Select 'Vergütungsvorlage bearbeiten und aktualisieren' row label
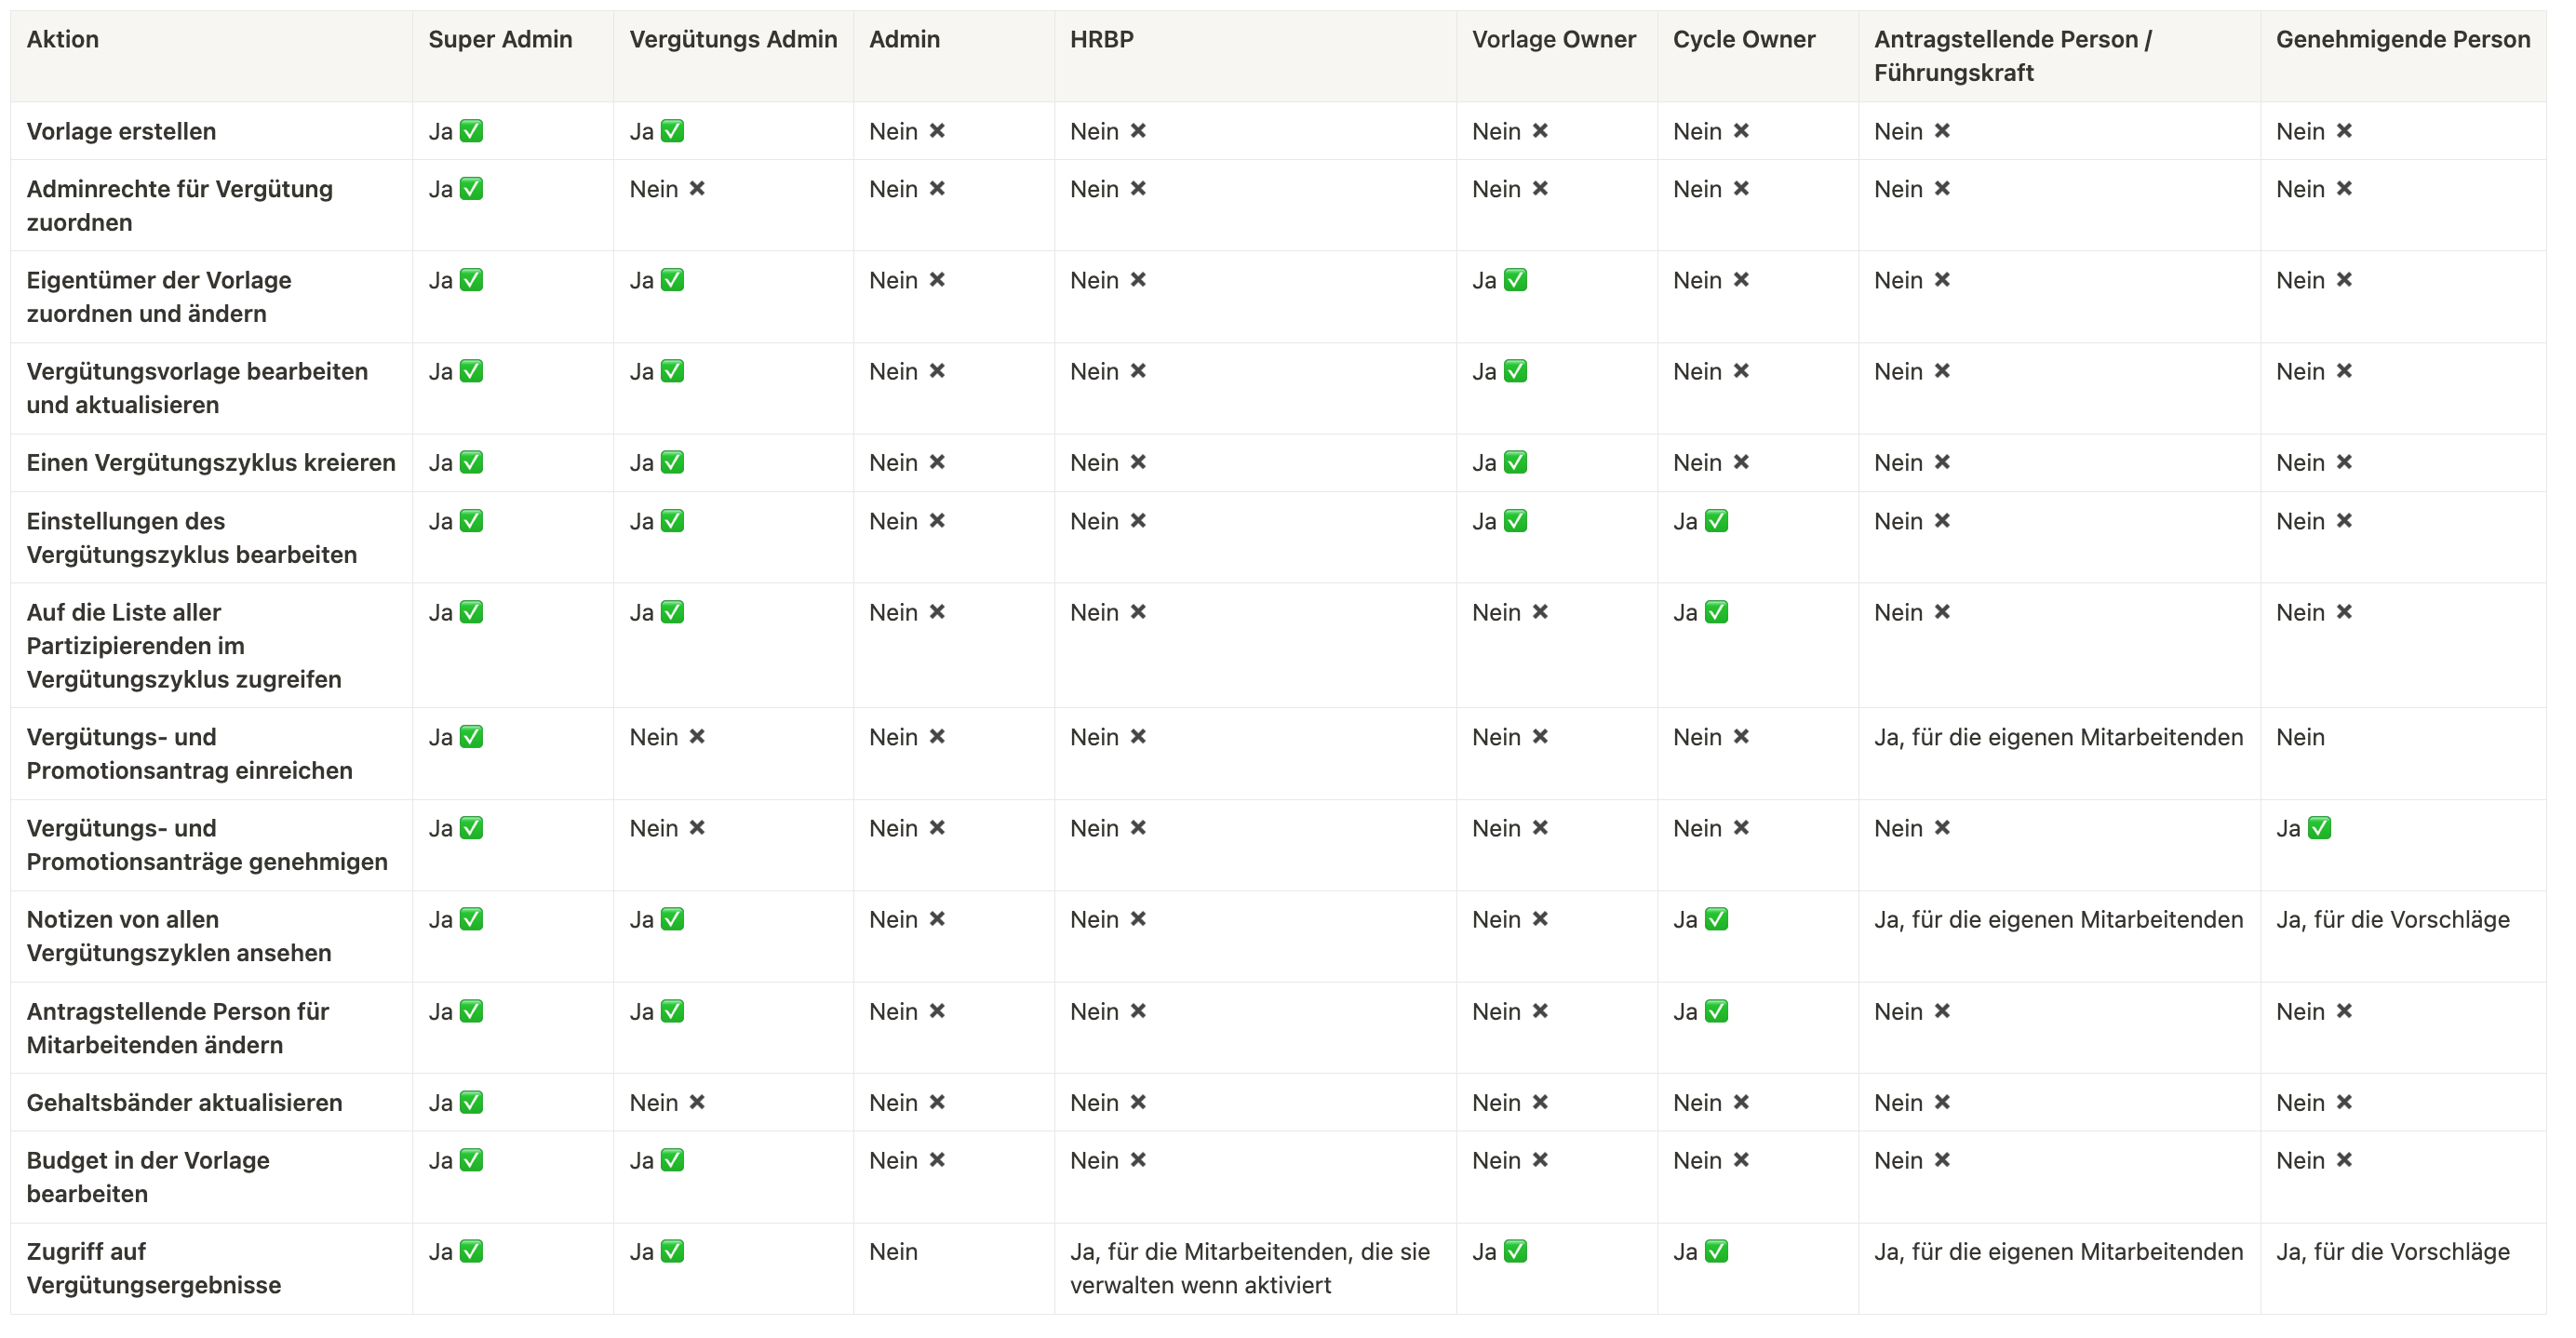This screenshot has width=2576, height=1338. pos(197,388)
